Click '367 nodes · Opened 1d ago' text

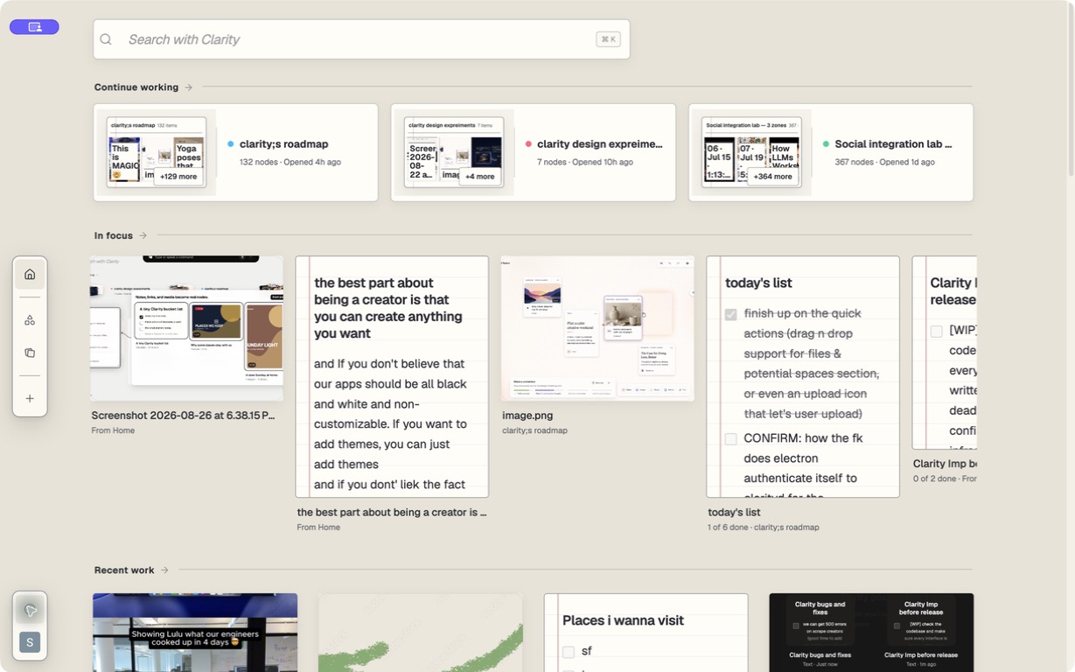click(x=884, y=162)
